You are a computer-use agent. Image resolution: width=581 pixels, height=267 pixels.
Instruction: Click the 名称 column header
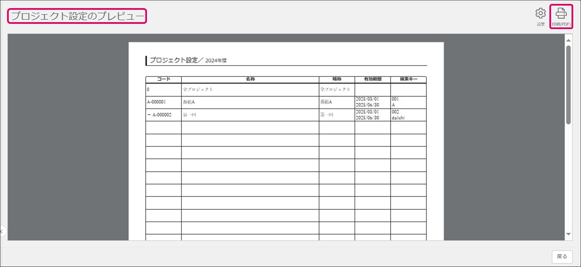250,79
